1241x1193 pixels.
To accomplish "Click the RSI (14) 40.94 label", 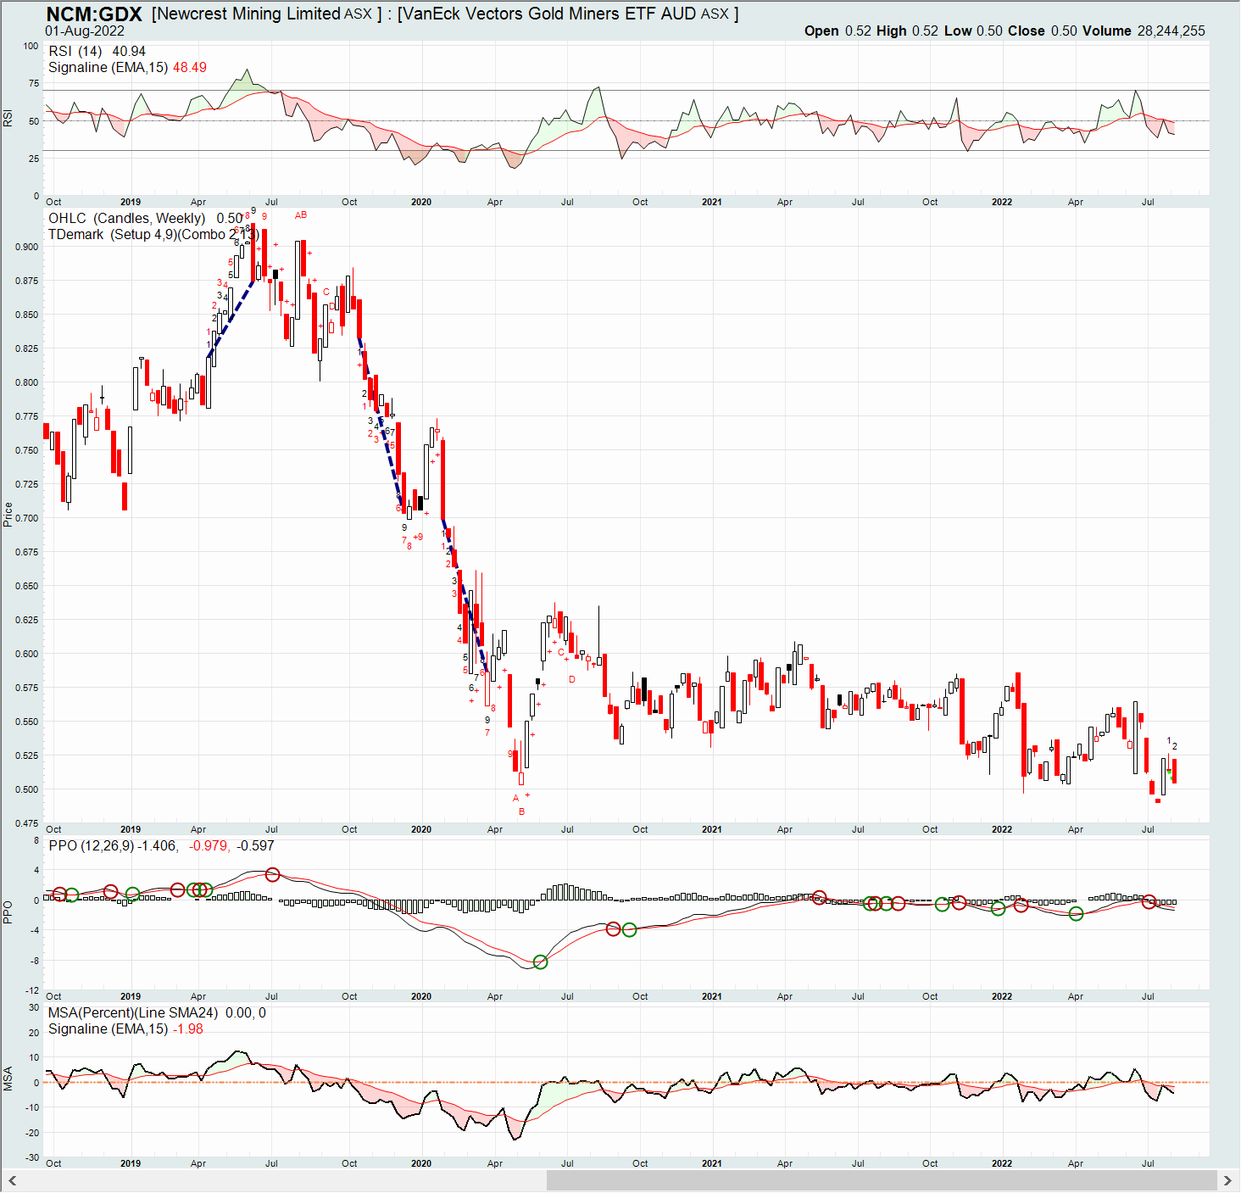I will [97, 51].
